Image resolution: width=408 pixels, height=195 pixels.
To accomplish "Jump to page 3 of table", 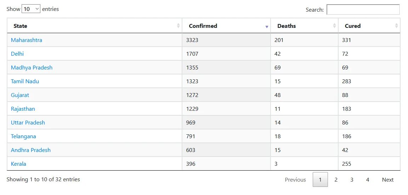I will pos(352,180).
